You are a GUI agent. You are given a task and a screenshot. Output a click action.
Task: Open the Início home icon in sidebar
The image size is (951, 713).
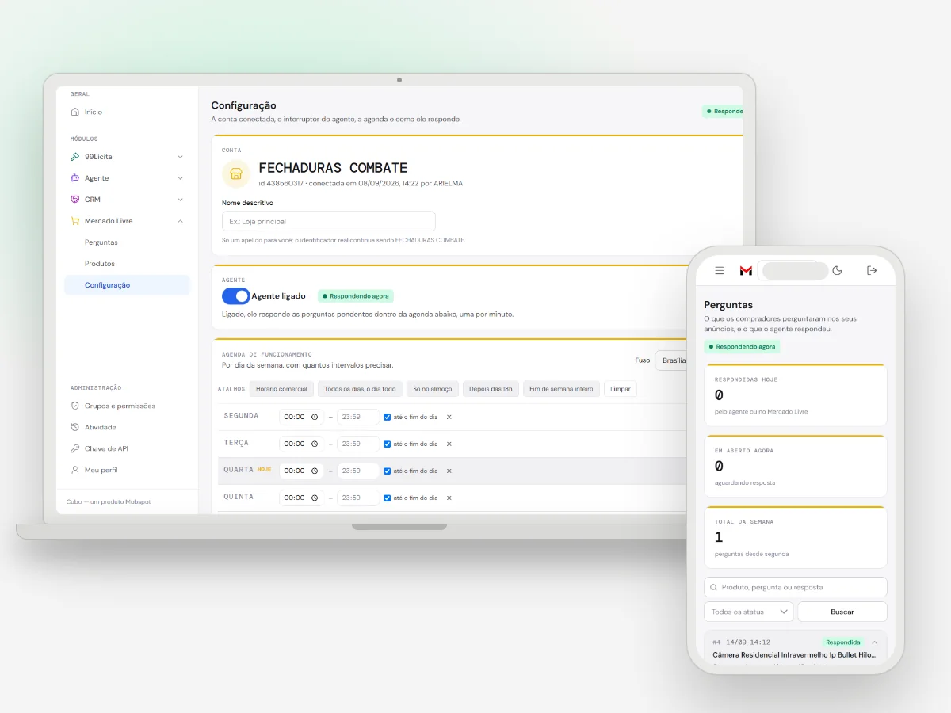pyautogui.click(x=75, y=112)
